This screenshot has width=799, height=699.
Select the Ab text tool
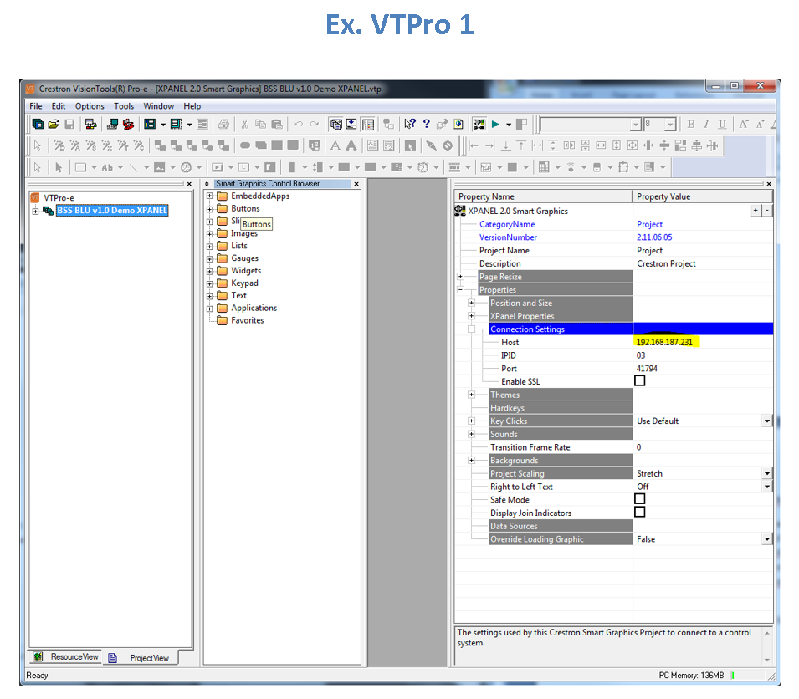pyautogui.click(x=107, y=167)
